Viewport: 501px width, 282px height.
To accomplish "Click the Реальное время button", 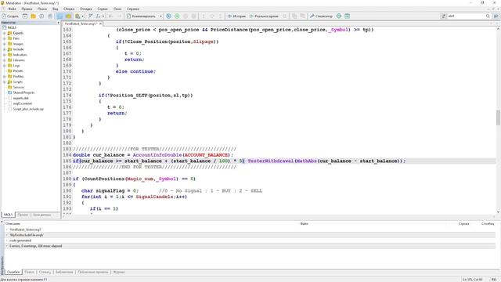I will pos(264,16).
